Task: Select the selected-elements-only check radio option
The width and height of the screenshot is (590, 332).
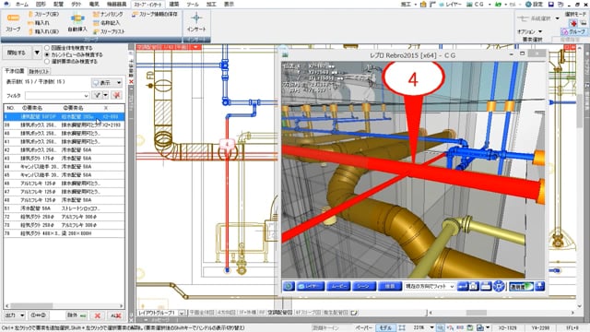Action: 47,61
